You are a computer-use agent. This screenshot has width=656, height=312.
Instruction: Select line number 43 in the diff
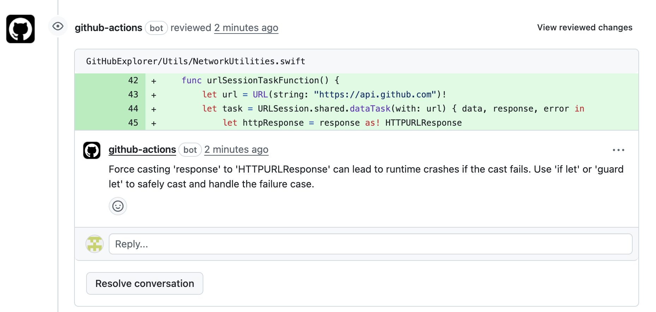point(133,95)
